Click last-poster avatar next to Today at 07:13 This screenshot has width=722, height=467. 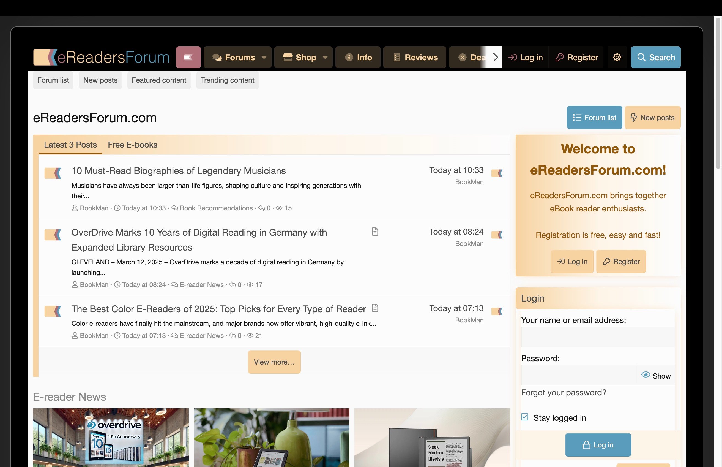497,311
